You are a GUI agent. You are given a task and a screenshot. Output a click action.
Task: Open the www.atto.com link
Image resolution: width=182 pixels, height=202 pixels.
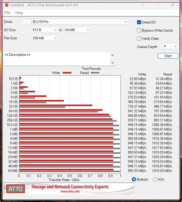70,191
